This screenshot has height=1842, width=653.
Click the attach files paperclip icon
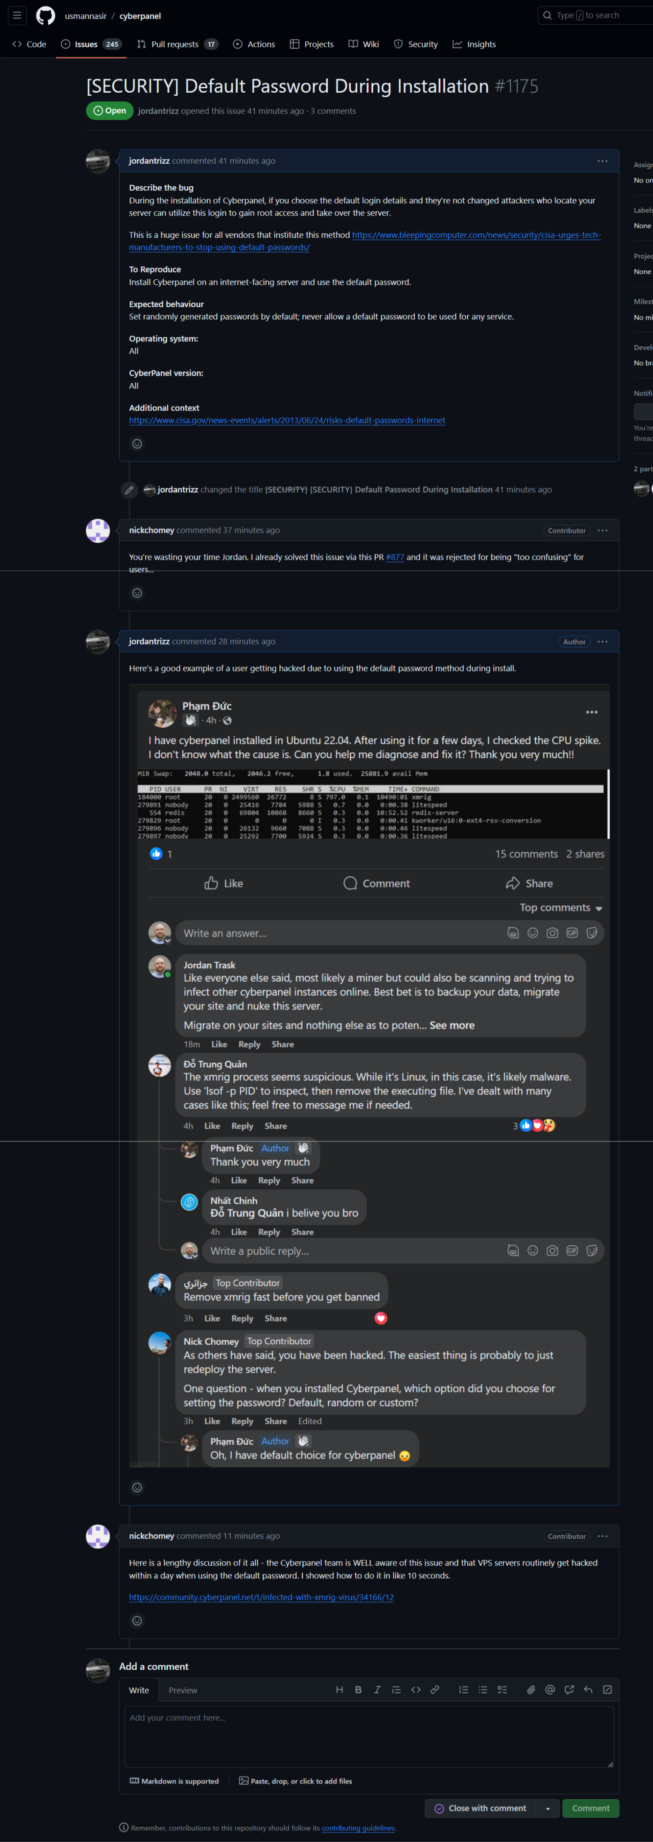click(x=531, y=1690)
